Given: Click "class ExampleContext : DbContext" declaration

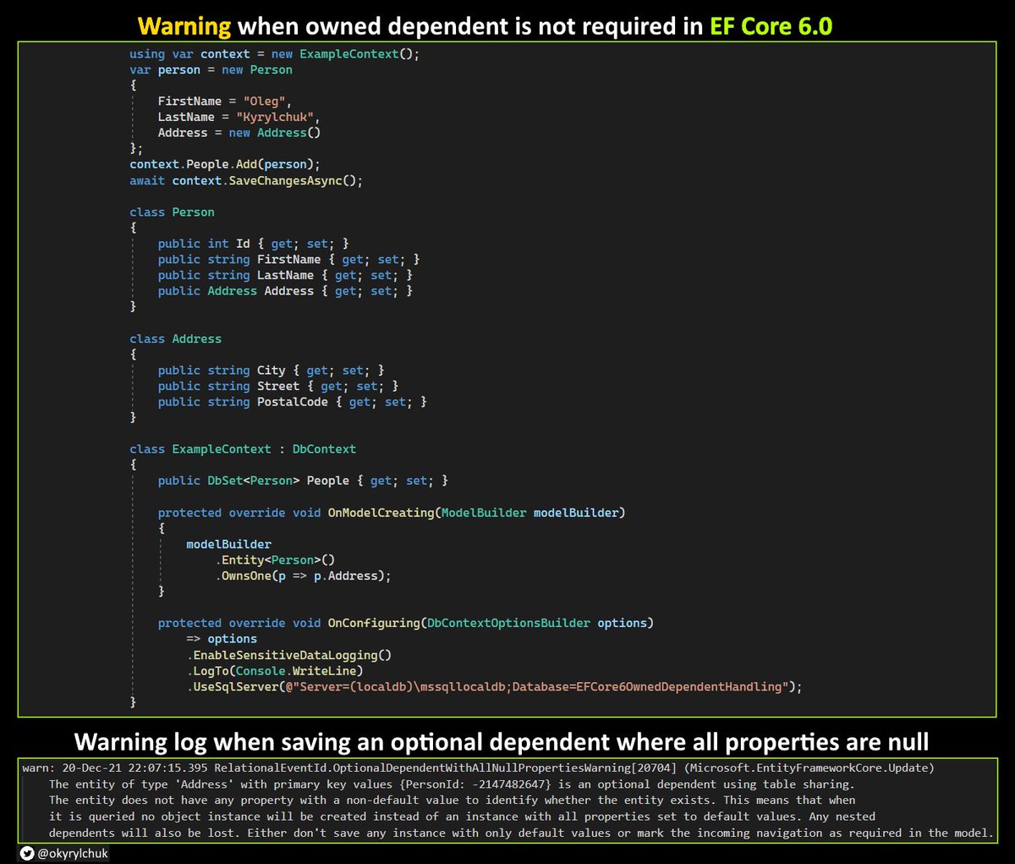Looking at the screenshot, I should [x=243, y=449].
